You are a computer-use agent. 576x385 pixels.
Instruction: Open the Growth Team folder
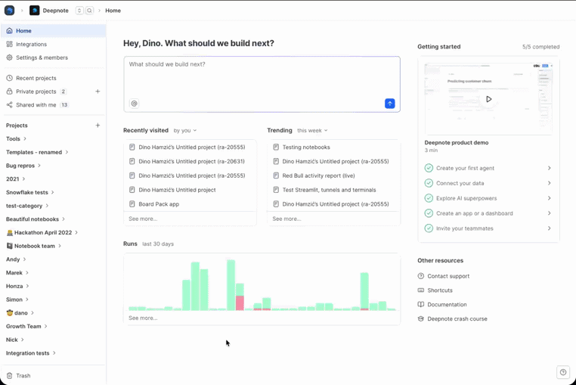[26, 326]
